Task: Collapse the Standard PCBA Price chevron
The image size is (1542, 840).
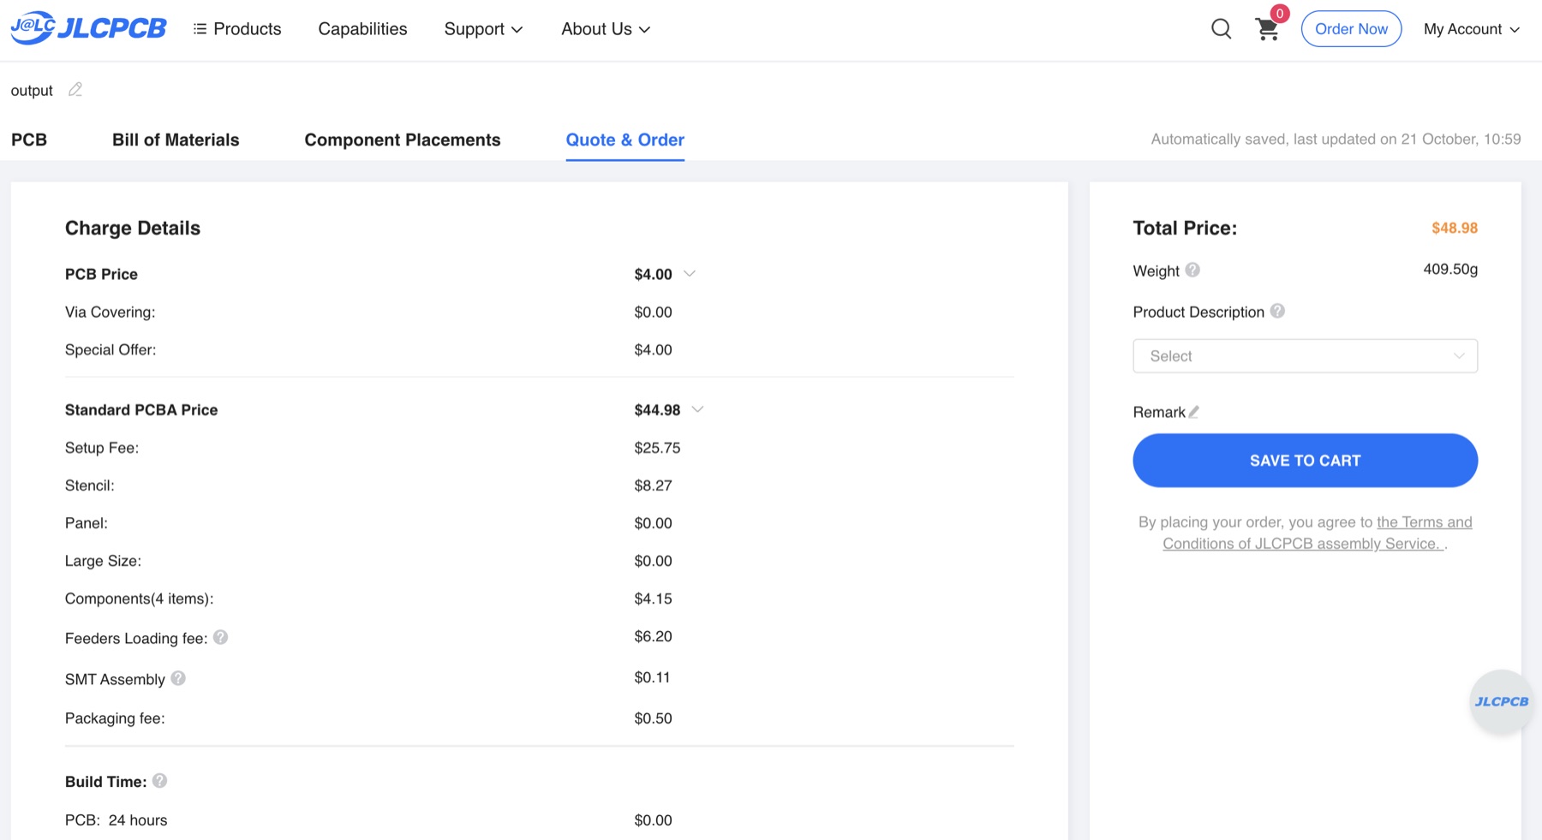Action: tap(698, 409)
